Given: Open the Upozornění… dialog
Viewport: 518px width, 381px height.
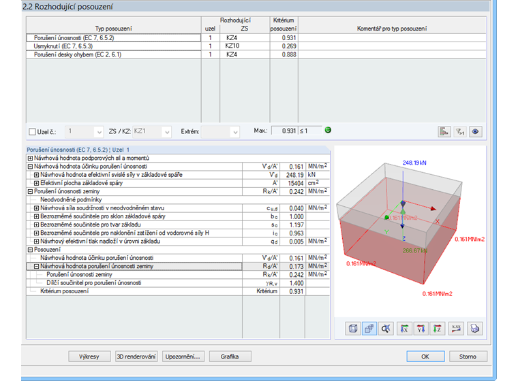Looking at the screenshot, I should pyautogui.click(x=183, y=357).
